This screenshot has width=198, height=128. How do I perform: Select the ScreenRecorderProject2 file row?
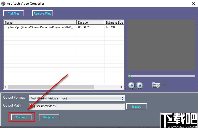(40, 27)
